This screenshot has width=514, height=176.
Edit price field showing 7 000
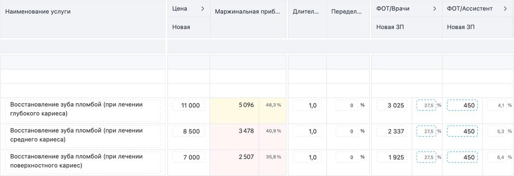188,158
